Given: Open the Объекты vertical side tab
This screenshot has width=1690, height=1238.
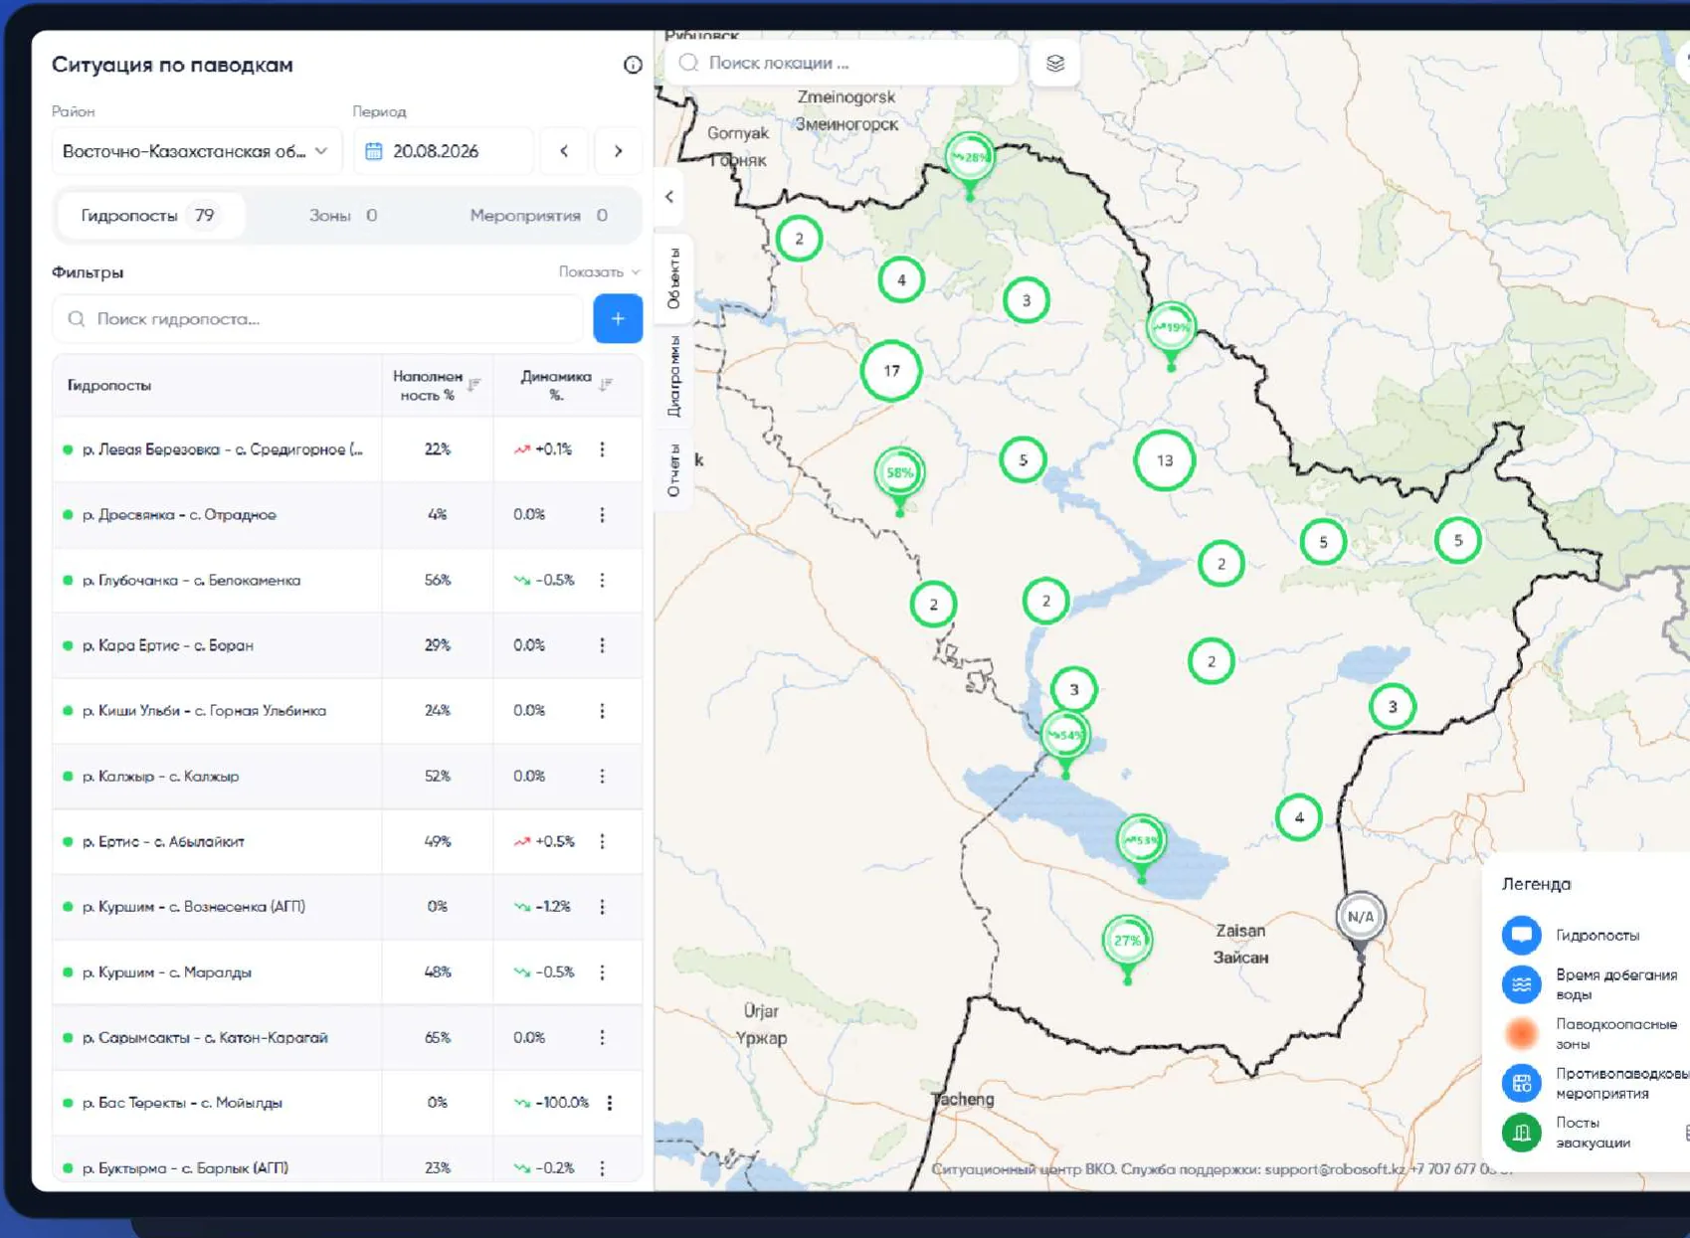Looking at the screenshot, I should (673, 278).
